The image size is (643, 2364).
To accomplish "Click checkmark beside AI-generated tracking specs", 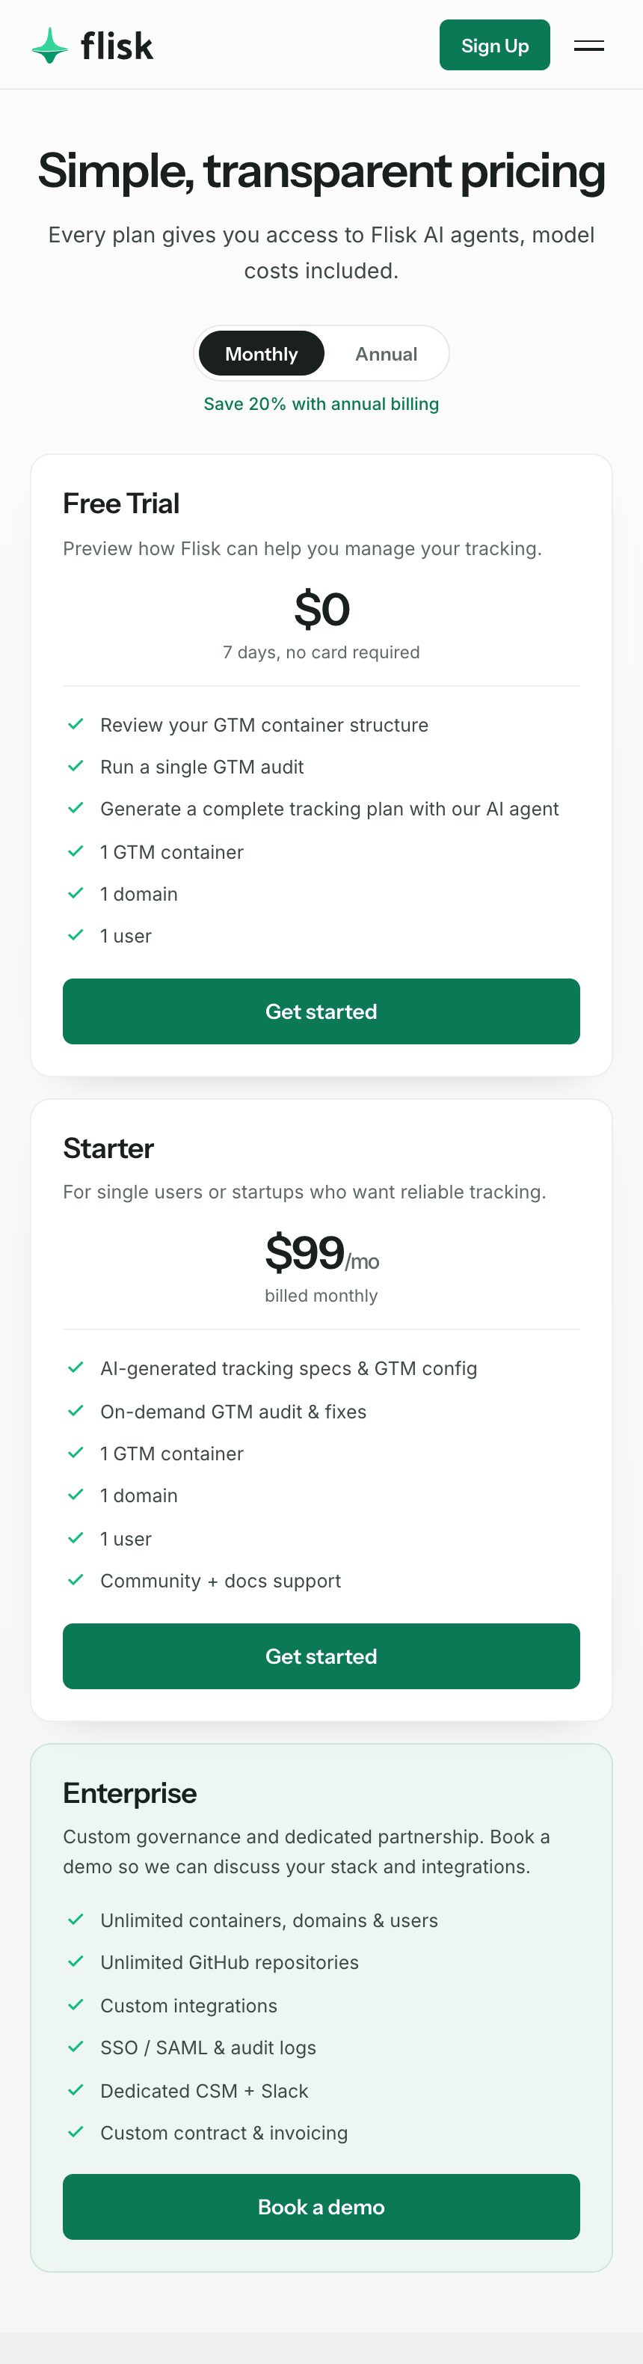I will (76, 1368).
